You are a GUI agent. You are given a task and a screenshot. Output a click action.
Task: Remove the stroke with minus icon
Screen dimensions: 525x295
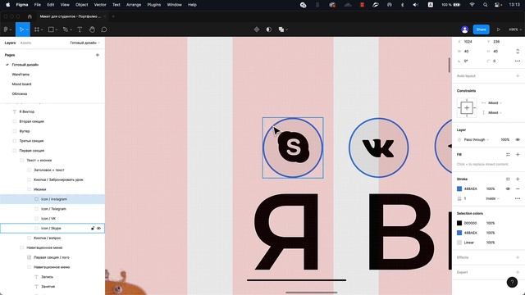pos(518,188)
